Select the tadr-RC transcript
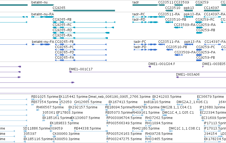The height and width of the screenshot is (143, 226). point(139,14)
